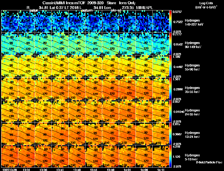Open the 55-90 keV panel at 13:46
The image size is (224, 171).
click(77, 66)
